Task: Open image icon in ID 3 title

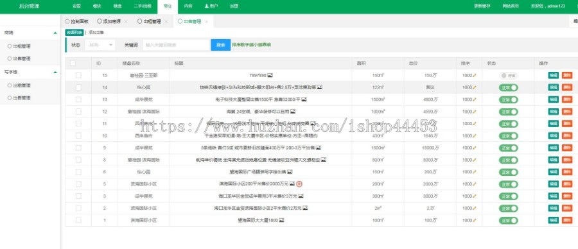Action: point(301,196)
